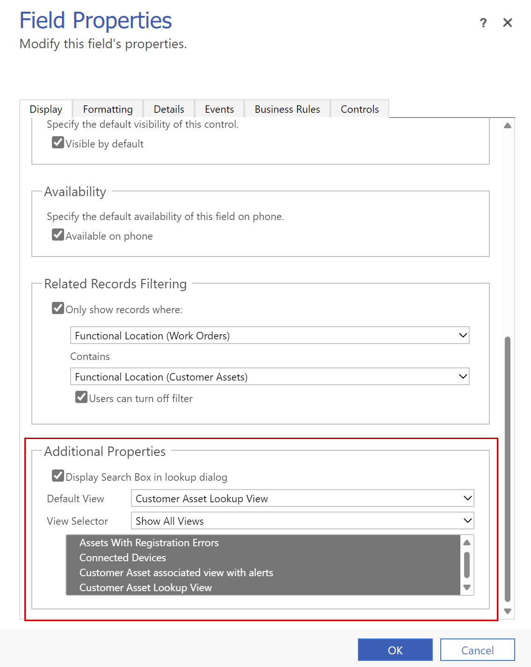Cancel the Field Properties dialog
Image resolution: width=531 pixels, height=667 pixels.
[x=477, y=650]
